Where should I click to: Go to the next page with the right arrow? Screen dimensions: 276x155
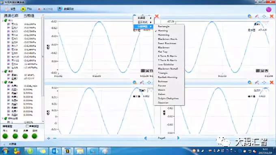pos(178,138)
